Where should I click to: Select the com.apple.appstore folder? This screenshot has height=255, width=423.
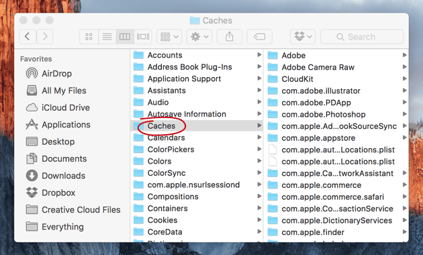336,138
